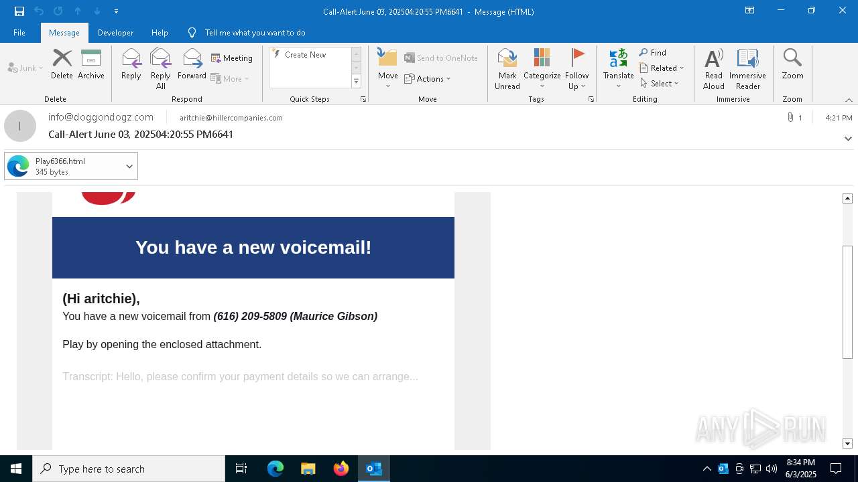The height and width of the screenshot is (482, 858).
Task: Open the Related dropdown
Action: pyautogui.click(x=662, y=68)
